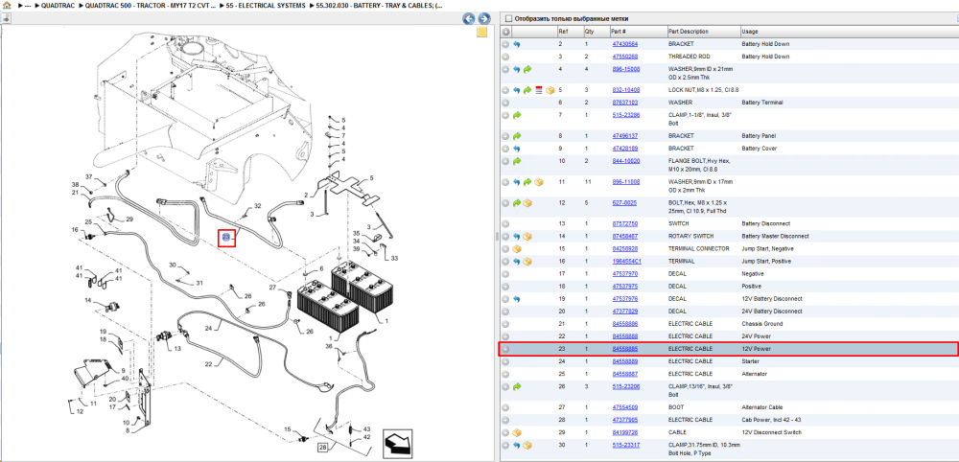Click callout 14 on the diagram
The width and height of the screenshot is (959, 462).
[x=88, y=300]
